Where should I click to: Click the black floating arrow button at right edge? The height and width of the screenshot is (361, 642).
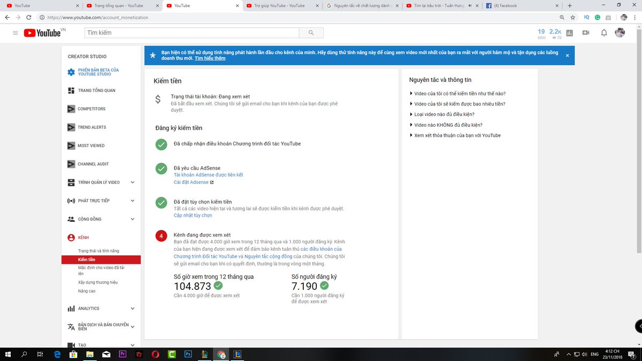tap(638, 326)
